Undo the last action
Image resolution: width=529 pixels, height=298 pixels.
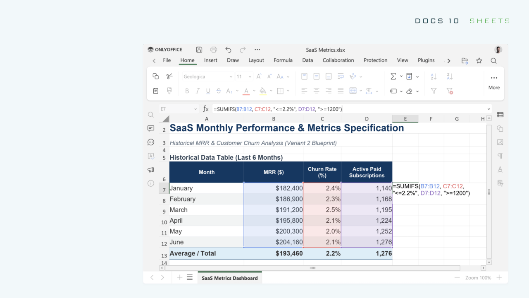(x=228, y=50)
